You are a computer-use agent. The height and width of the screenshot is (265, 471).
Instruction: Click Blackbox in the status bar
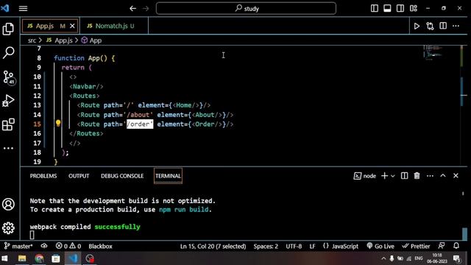pyautogui.click(x=100, y=247)
